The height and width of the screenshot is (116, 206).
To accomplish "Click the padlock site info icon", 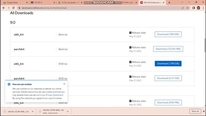I will click(x=19, y=8).
